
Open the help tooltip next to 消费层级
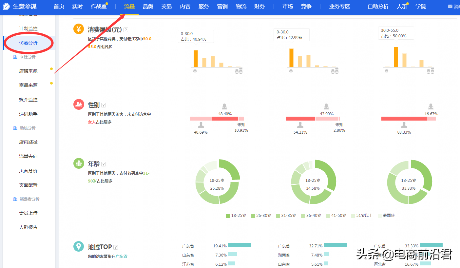[x=126, y=29]
